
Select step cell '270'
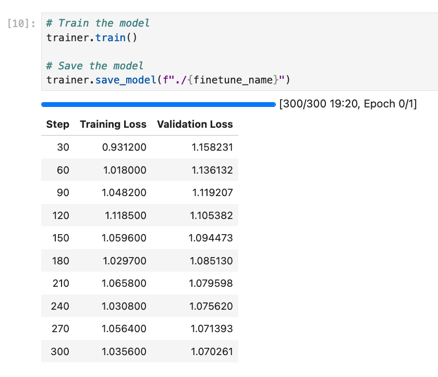tap(60, 329)
